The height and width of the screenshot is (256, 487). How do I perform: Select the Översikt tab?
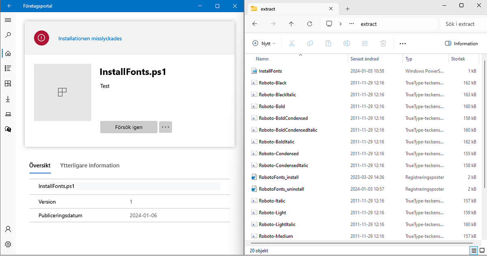[x=39, y=165]
